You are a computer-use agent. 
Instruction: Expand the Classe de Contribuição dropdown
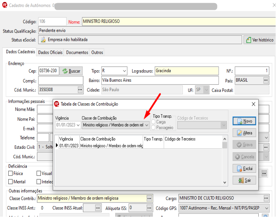pos(147,125)
